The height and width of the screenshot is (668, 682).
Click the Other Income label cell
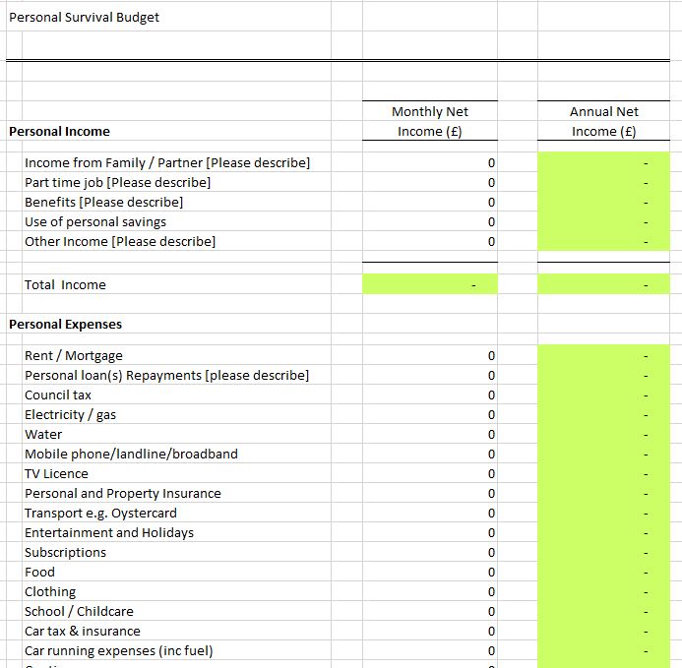[x=120, y=241]
